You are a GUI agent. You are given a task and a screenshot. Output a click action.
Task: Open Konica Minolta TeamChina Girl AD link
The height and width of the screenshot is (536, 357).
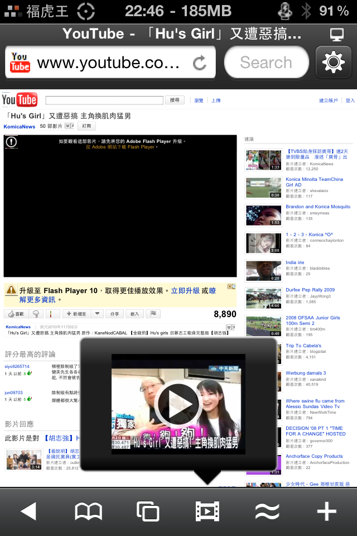click(314, 182)
